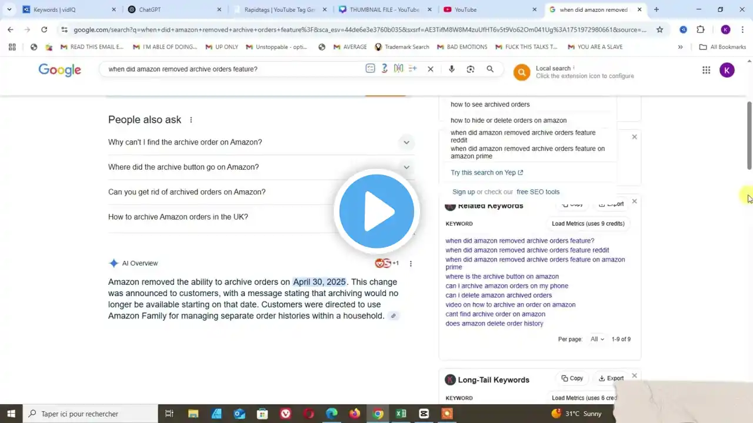Viewport: 753px width, 423px height.
Task: Submit search with the magnifying glass icon
Action: pyautogui.click(x=490, y=69)
